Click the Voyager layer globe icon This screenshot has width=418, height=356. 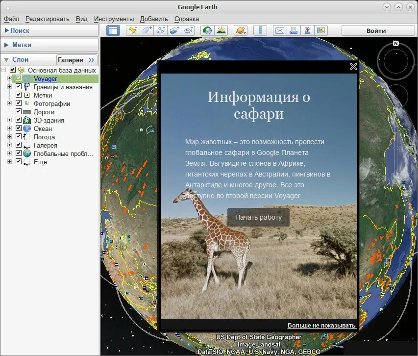coord(27,78)
